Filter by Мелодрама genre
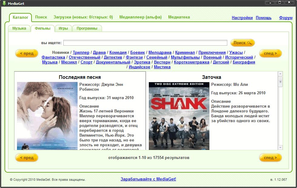This screenshot has width=297, height=188. [160, 53]
